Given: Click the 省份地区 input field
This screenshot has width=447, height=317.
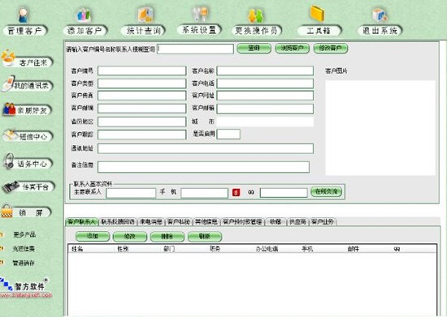Looking at the screenshot, I should coord(142,122).
